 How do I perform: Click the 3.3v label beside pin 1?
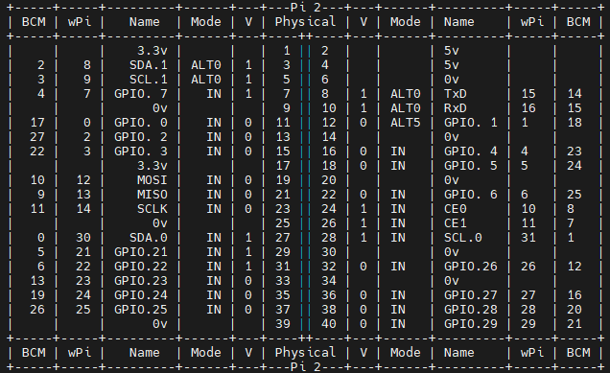coord(152,51)
